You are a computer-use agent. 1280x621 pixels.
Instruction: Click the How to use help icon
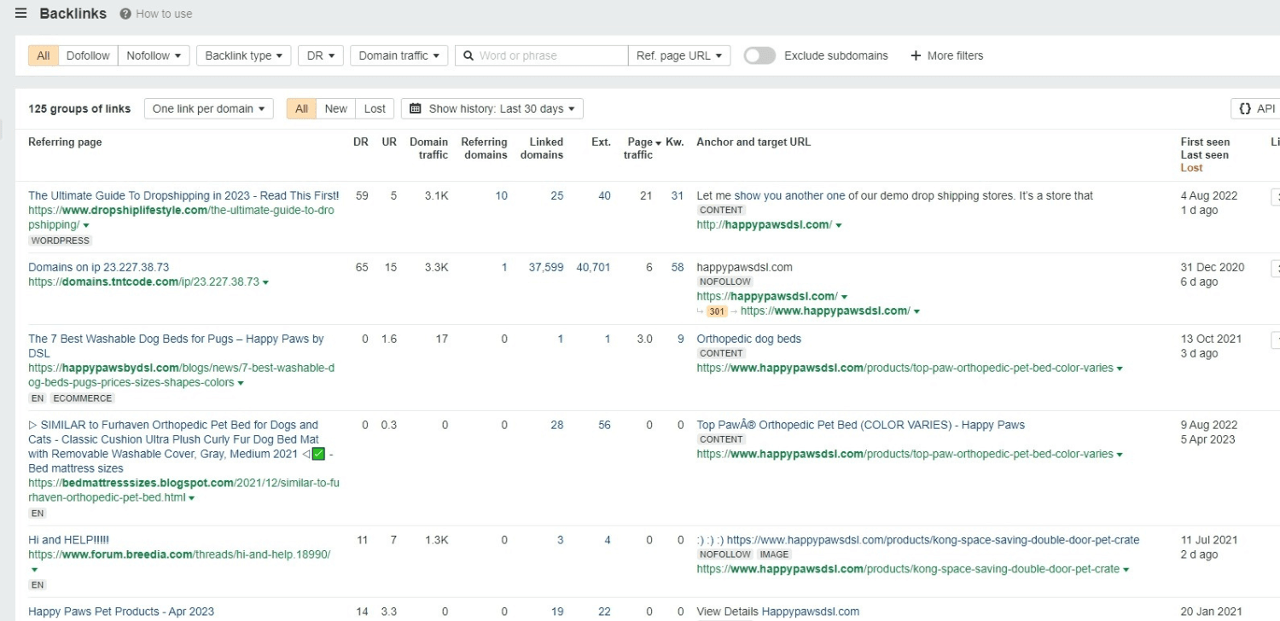(125, 14)
